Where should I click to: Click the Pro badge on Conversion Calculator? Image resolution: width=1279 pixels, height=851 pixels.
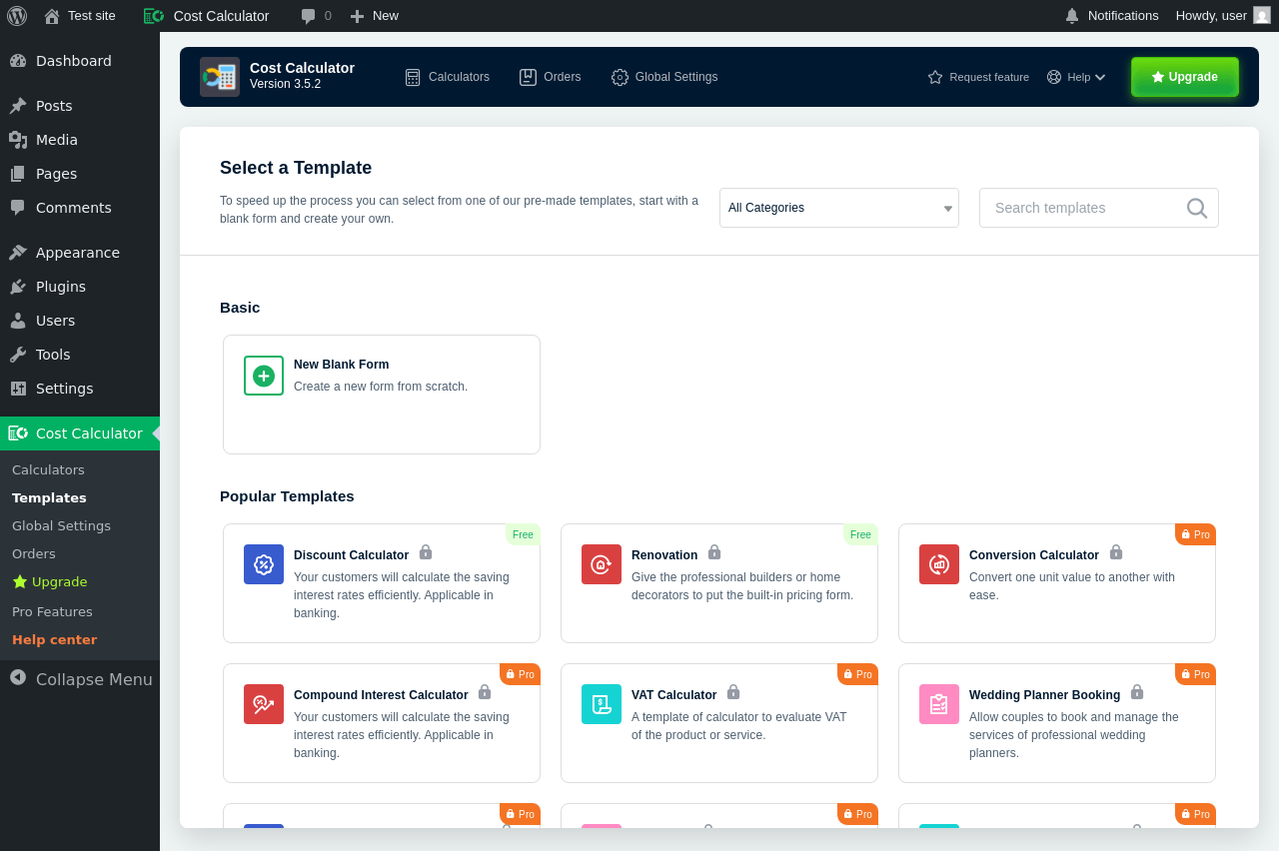click(1195, 534)
